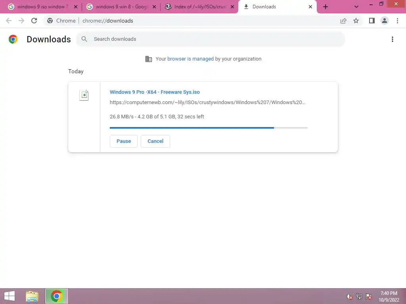This screenshot has height=304, width=406.
Task: Open a new tab with plus button
Action: 326,7
